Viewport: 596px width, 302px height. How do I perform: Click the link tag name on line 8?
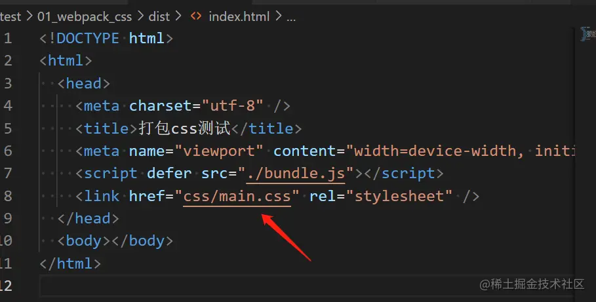(102, 197)
